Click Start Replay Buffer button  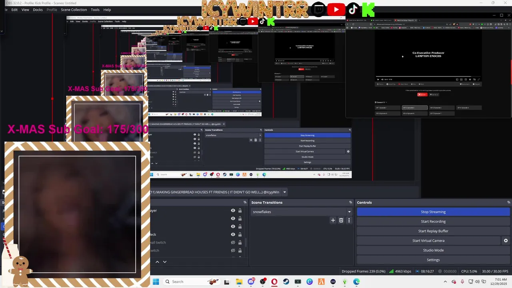[433, 231]
